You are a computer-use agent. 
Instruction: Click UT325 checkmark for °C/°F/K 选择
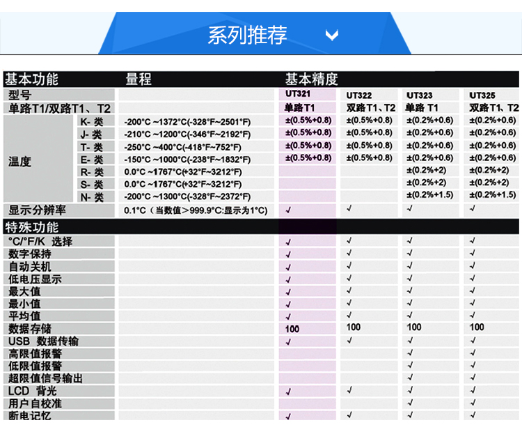(473, 241)
